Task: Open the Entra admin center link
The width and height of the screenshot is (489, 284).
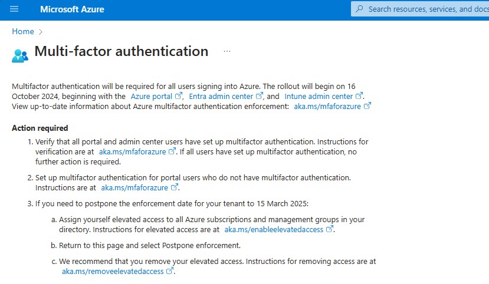Action: coord(221,96)
